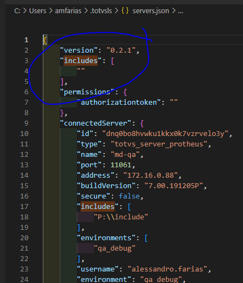Click the "environments" key
This screenshot has height=283, width=243.
coord(106,238)
